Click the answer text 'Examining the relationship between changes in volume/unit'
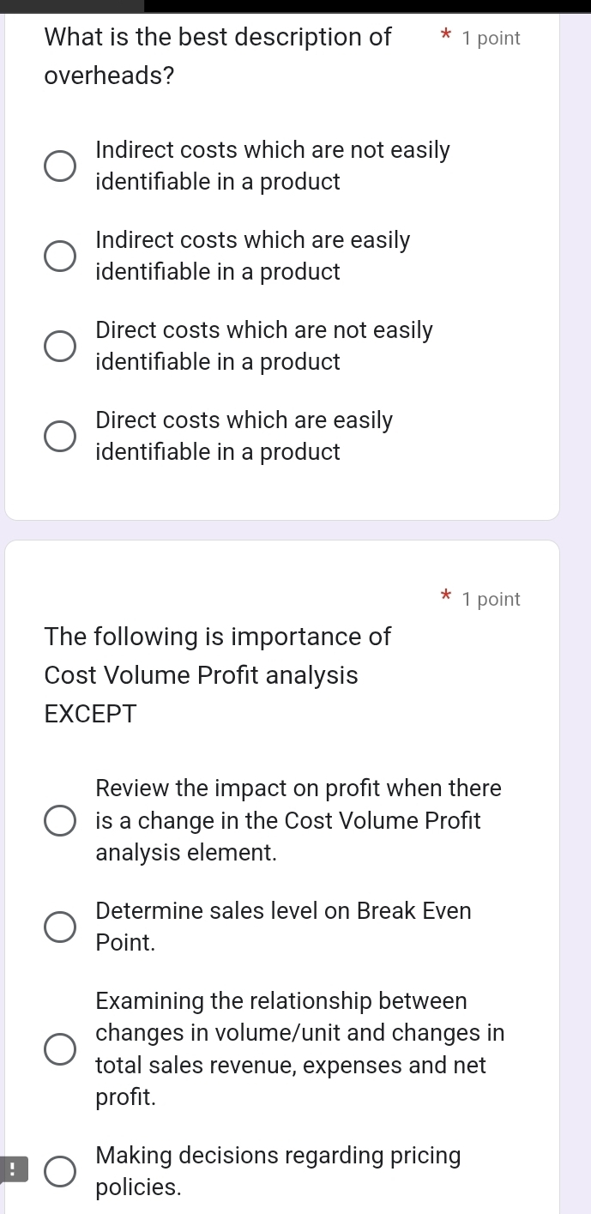Screen dimensions: 591x1214 tap(299, 1048)
